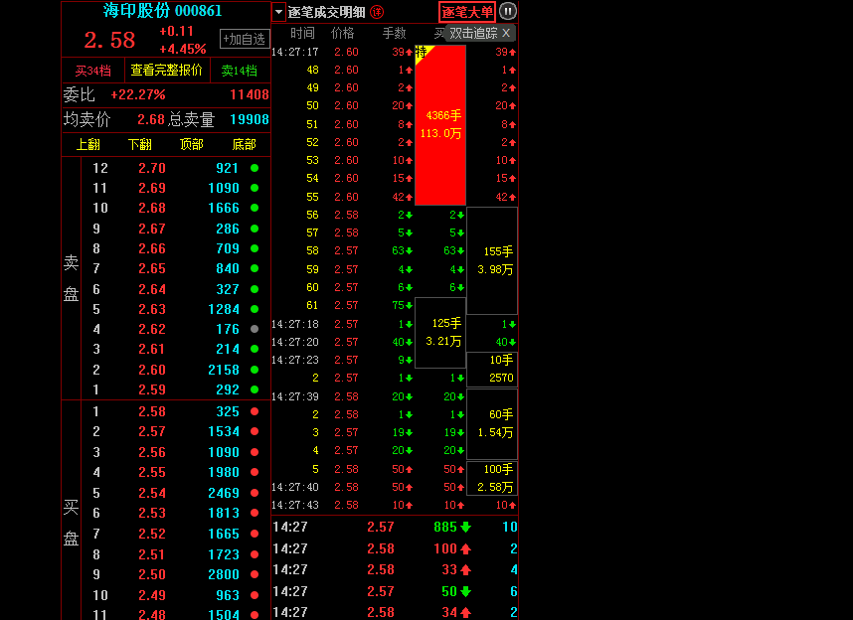
Task: Jump to top with 顶部
Action: tap(191, 144)
